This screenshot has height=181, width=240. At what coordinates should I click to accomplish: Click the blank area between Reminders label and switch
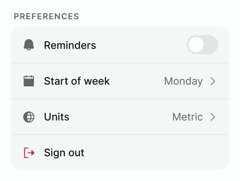click(141, 45)
